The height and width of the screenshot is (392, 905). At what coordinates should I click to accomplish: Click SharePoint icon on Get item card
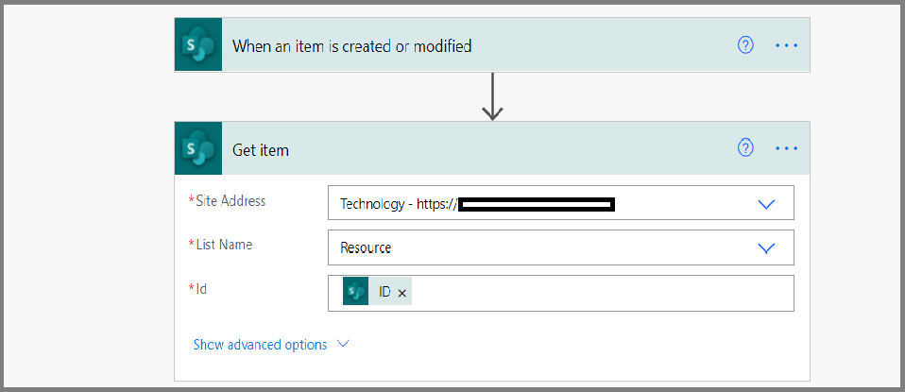[x=198, y=148]
